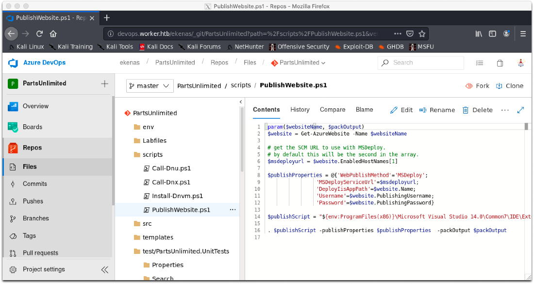Open Branches icon in the sidebar
Screen dimensions: 534x284
[13, 218]
